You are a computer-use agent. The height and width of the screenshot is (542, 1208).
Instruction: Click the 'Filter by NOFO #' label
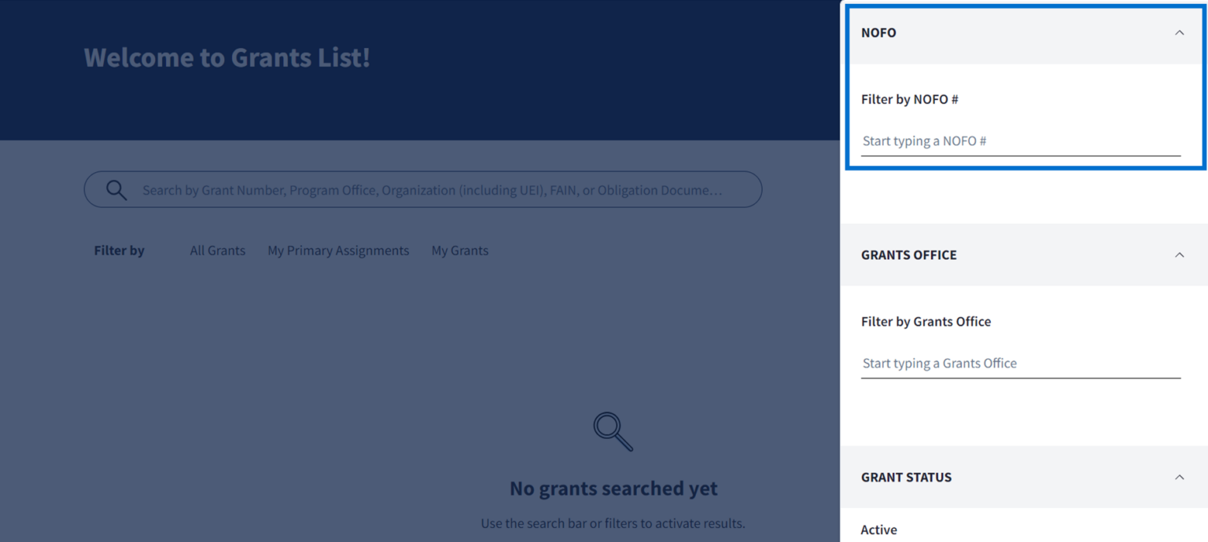tap(909, 100)
